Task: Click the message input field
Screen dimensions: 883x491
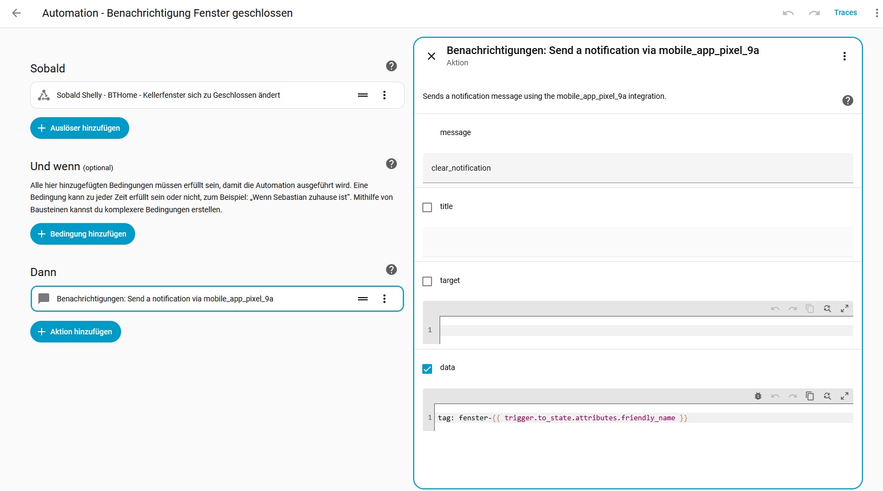Action: pos(638,168)
